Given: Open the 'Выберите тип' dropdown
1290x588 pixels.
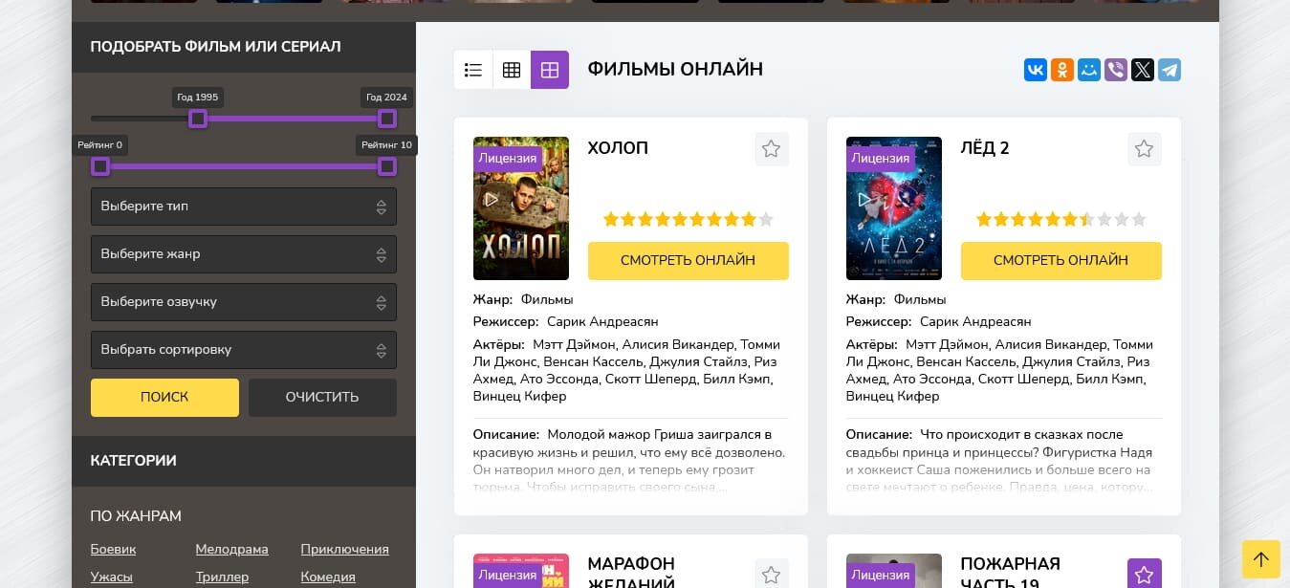Looking at the screenshot, I should 243,207.
